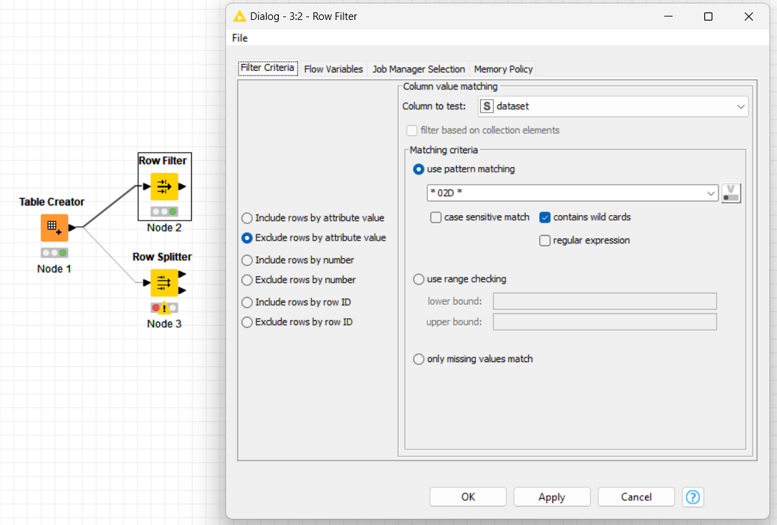Select the Row Filter node icon
Screen dimensions: 777x525
pyautogui.click(x=164, y=186)
